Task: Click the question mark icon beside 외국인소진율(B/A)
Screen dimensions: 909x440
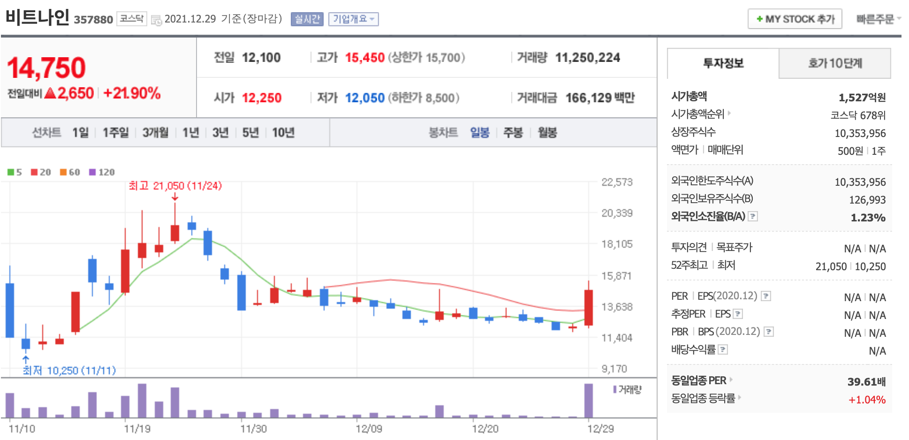Action: coord(753,216)
